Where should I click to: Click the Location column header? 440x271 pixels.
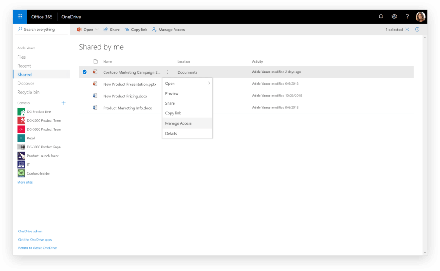click(x=184, y=62)
